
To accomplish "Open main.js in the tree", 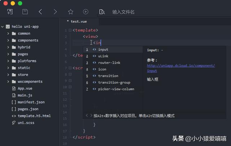I will [x=25, y=95].
